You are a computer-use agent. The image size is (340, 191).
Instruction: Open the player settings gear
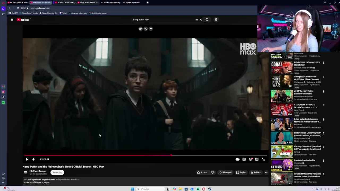pos(250,159)
